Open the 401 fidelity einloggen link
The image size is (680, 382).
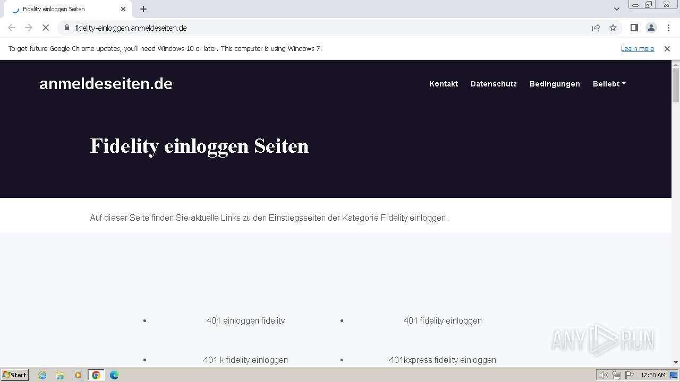(443, 320)
